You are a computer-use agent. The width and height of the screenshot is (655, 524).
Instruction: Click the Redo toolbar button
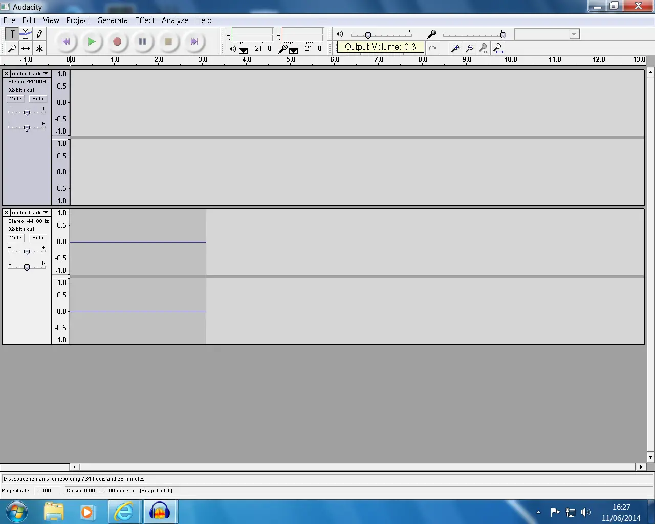433,48
